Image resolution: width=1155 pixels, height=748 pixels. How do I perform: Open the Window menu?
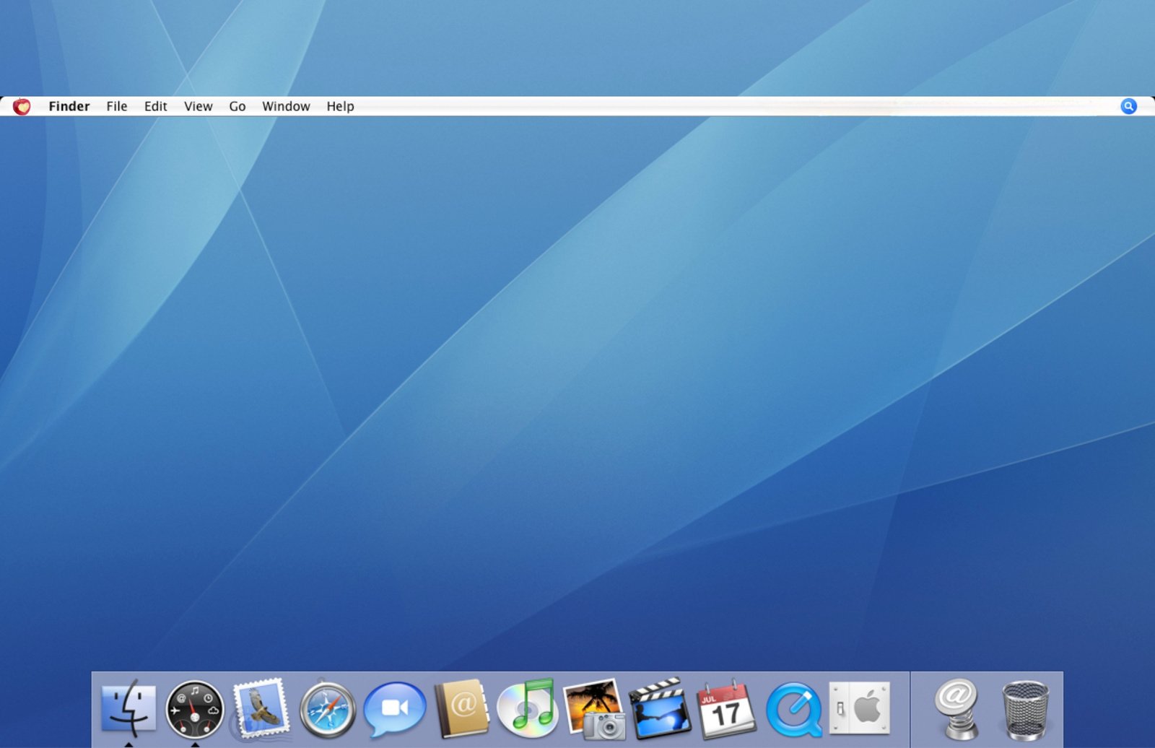[x=286, y=106]
